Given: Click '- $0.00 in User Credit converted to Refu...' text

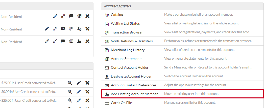Looking at the screenshot, I should tap(29, 92).
